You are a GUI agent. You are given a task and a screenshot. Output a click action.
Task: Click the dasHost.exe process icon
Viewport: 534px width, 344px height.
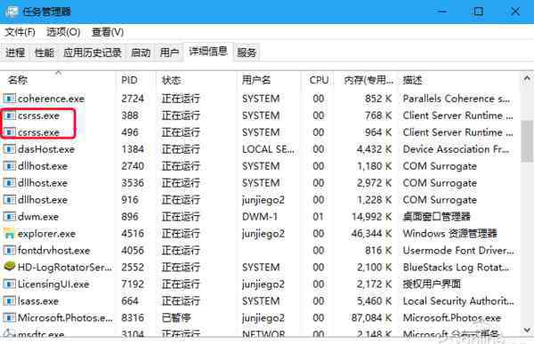[9, 149]
